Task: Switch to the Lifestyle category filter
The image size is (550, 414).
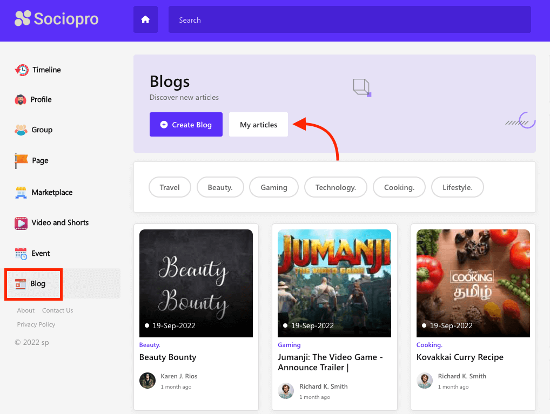Action: [x=457, y=187]
